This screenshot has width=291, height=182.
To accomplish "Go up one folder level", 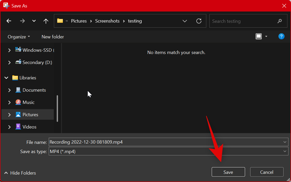I will [x=46, y=21].
